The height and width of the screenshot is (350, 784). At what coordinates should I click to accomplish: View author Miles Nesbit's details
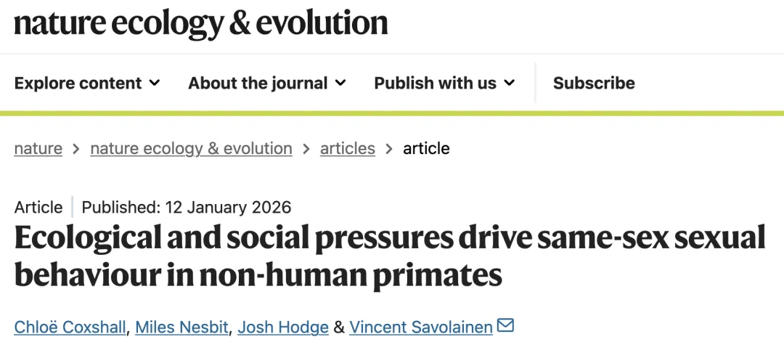(x=181, y=327)
